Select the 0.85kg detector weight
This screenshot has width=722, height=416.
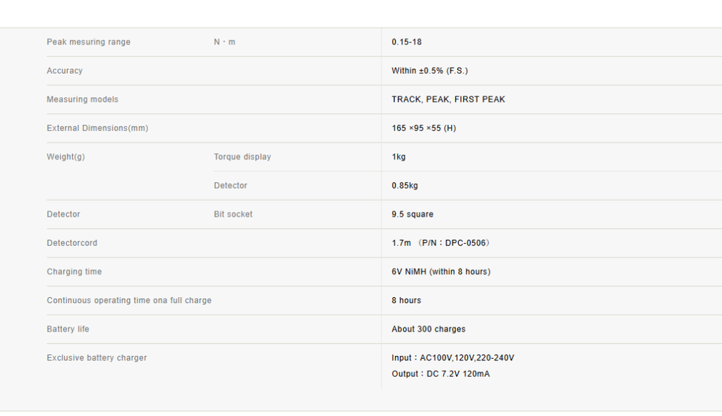[x=405, y=185]
